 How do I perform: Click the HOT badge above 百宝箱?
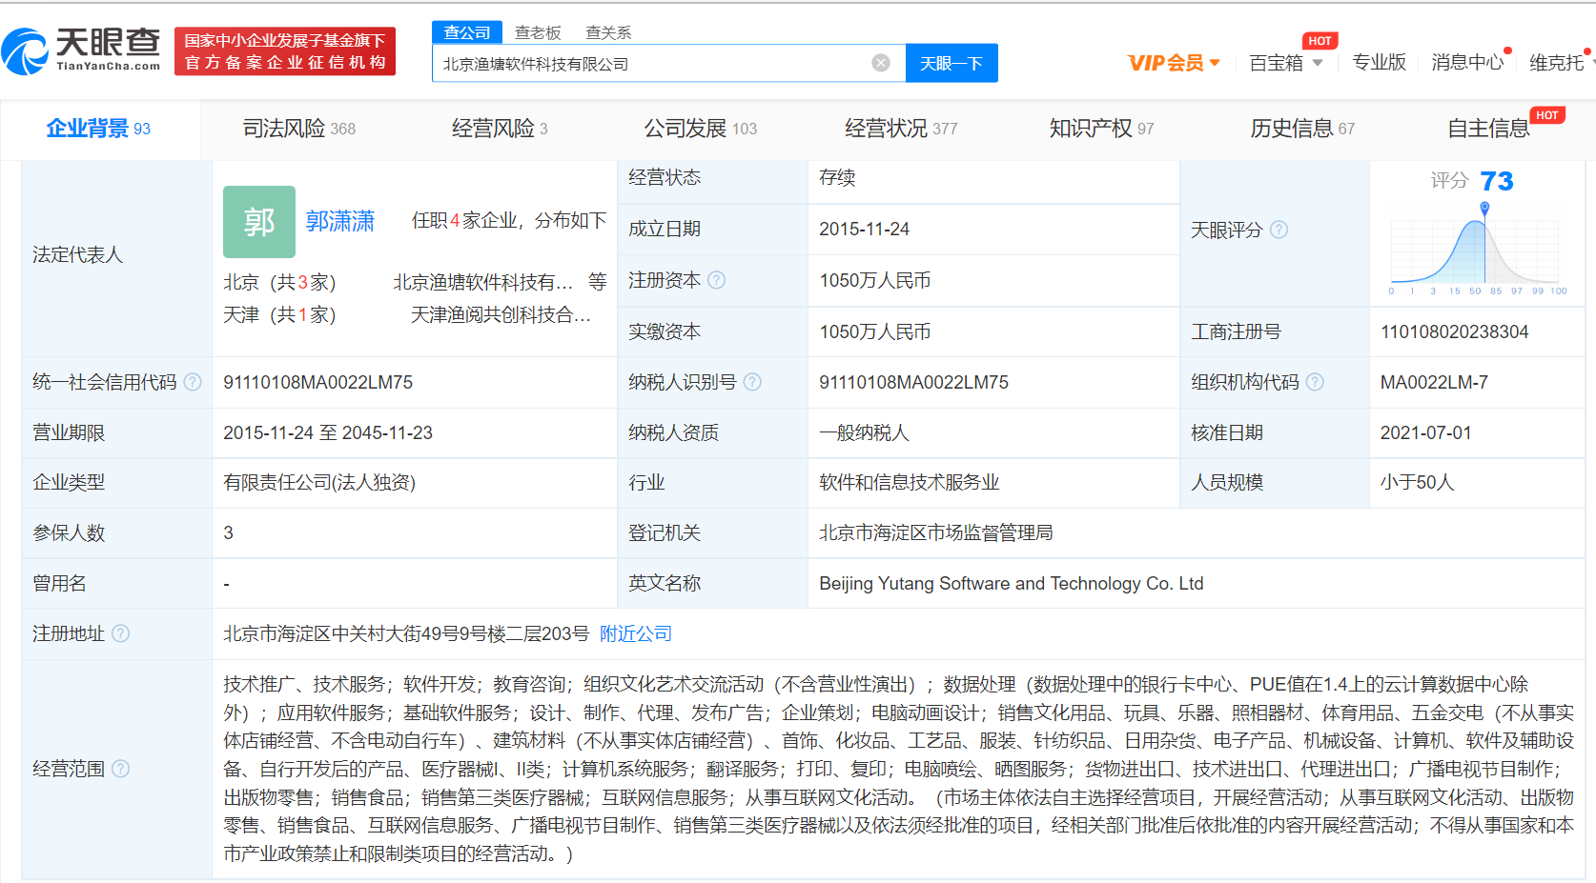1320,41
